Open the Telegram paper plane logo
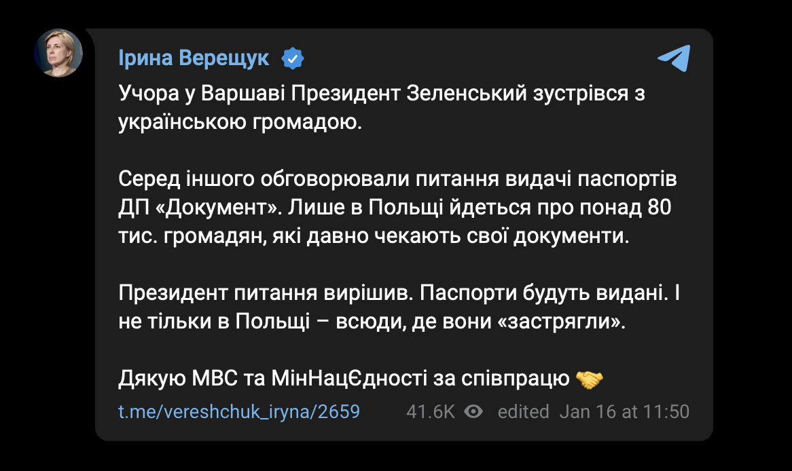The width and height of the screenshot is (792, 471). [x=674, y=58]
